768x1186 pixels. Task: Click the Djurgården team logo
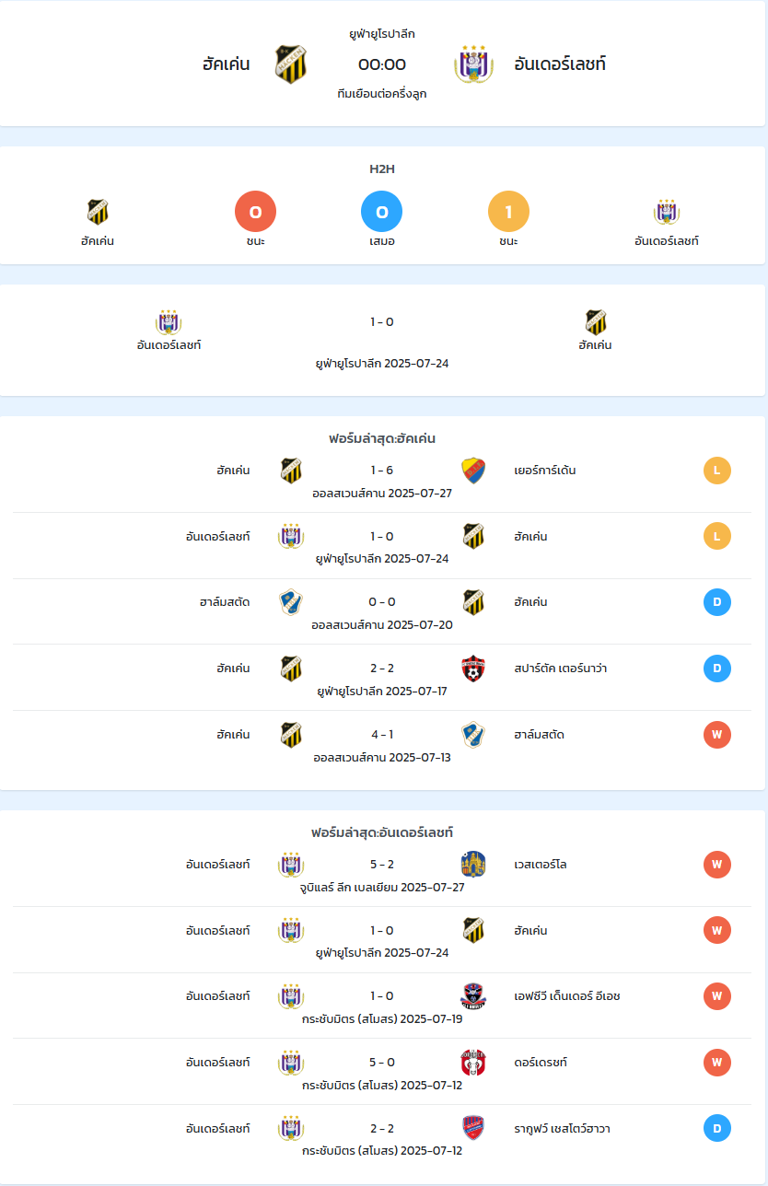473,471
